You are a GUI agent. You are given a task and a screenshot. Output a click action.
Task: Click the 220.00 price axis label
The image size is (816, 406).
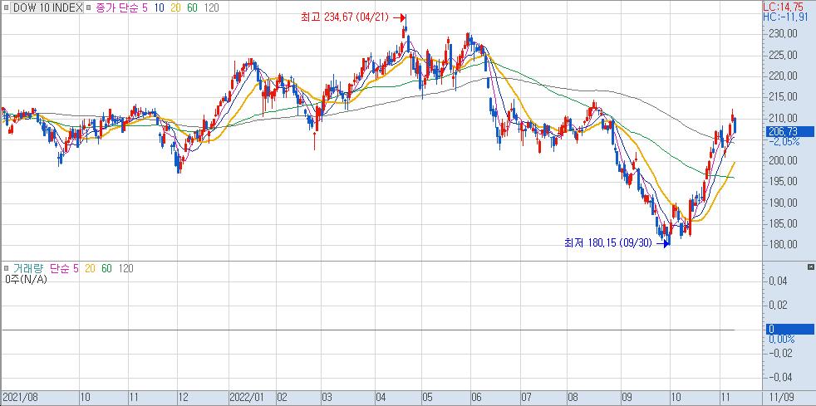784,76
